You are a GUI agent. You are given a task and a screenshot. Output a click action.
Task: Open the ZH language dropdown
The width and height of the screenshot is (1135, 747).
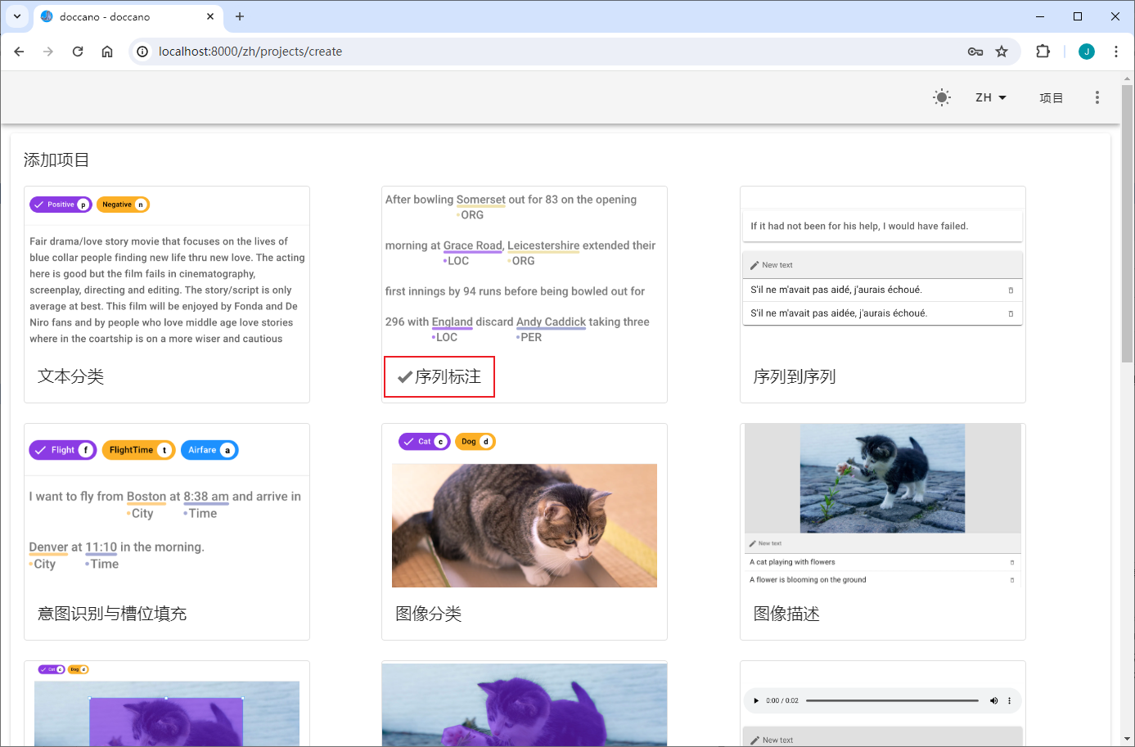pos(990,97)
